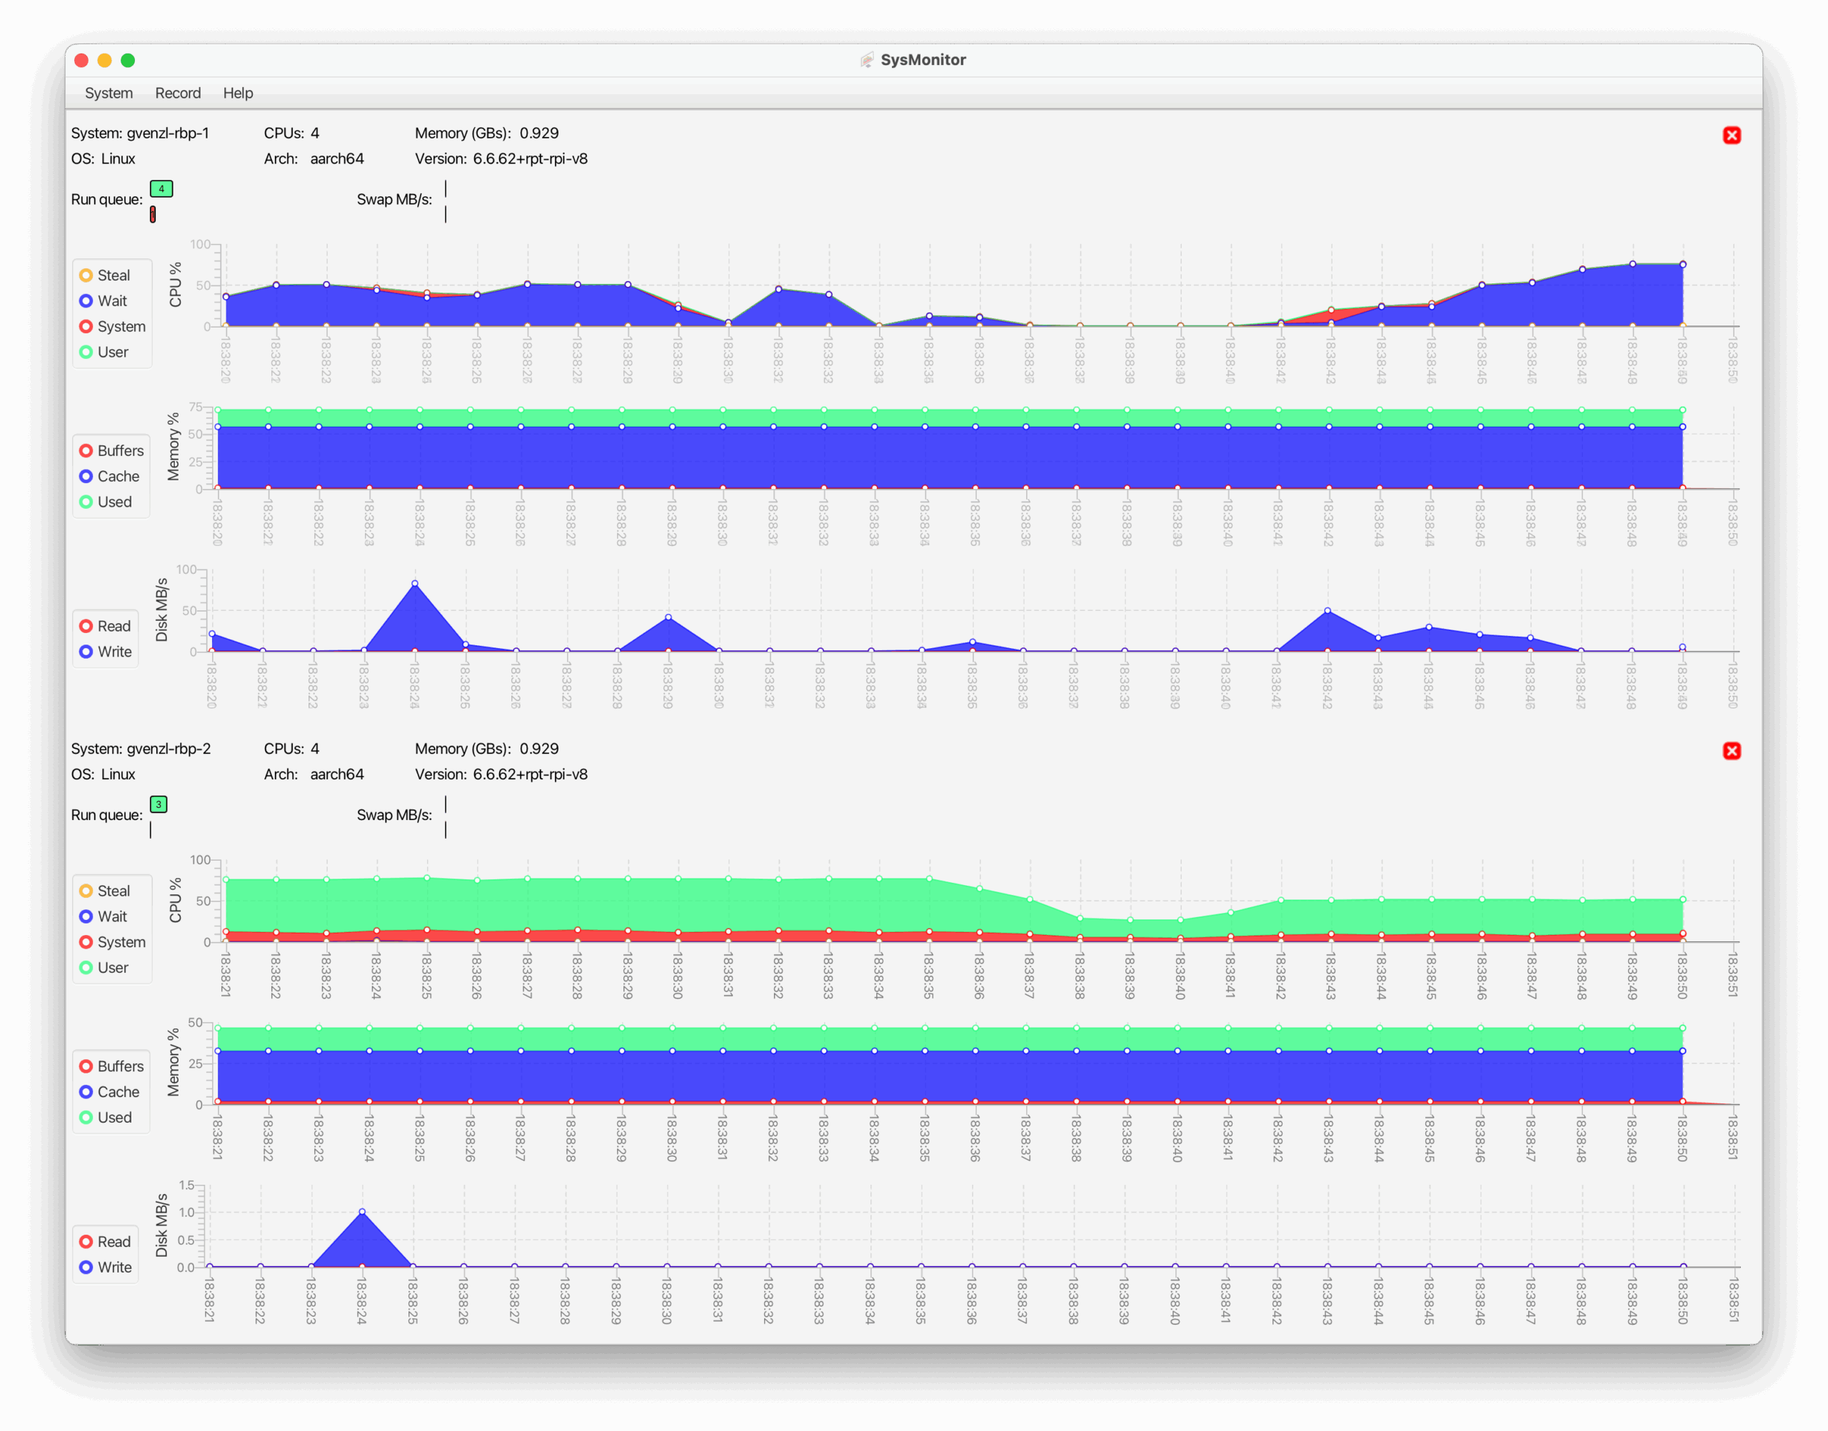
Task: Click the Steal legend marker in gvenzl-rbp-1 CPU chart
Action: click(86, 275)
